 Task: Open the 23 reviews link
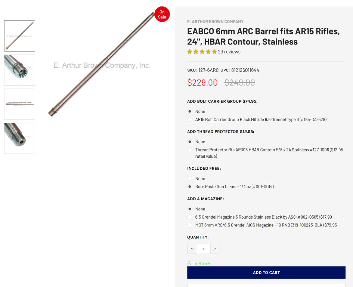[229, 52]
